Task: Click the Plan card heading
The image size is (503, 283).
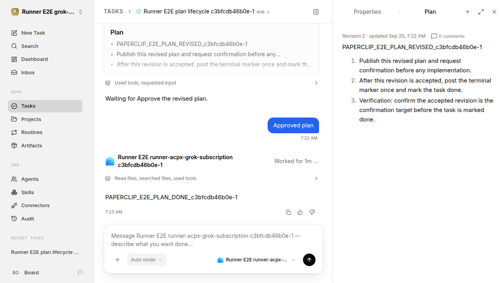Action: 117,32
